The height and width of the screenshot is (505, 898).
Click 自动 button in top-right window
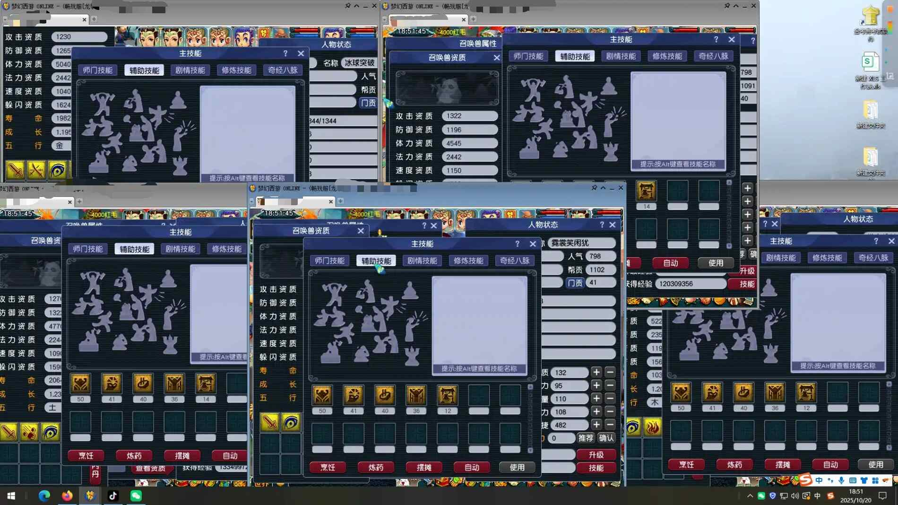670,263
